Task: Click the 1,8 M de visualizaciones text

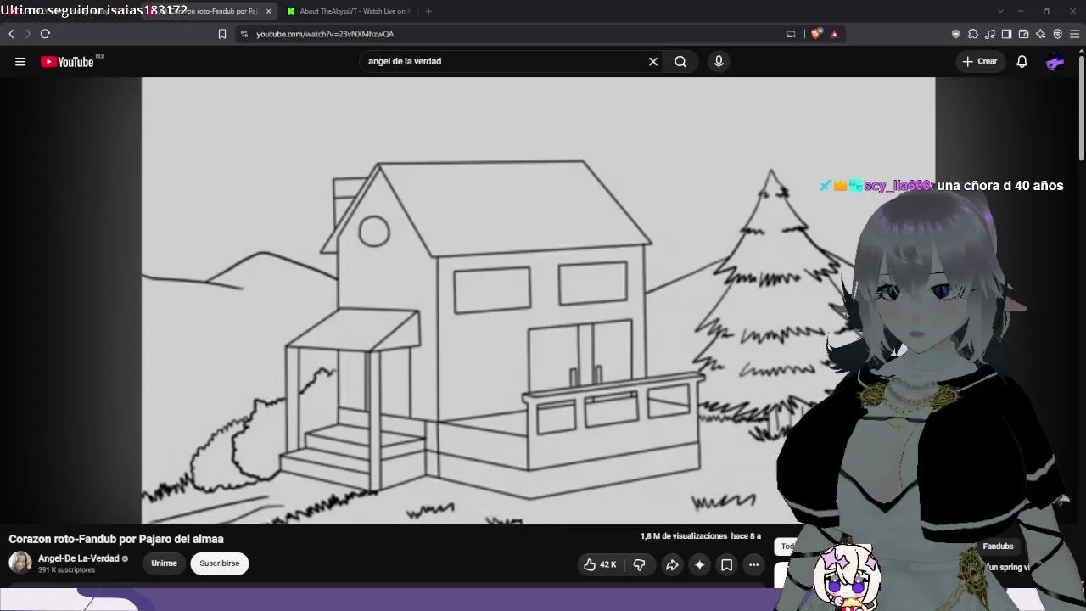Action: pos(684,536)
